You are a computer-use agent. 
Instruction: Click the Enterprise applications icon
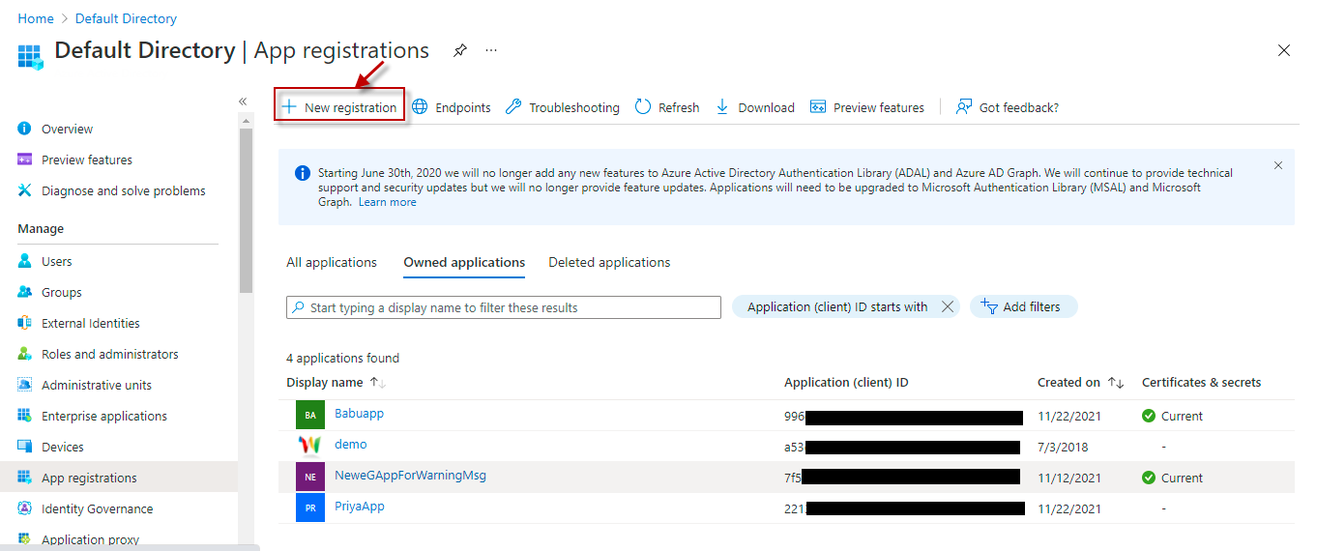[x=25, y=416]
